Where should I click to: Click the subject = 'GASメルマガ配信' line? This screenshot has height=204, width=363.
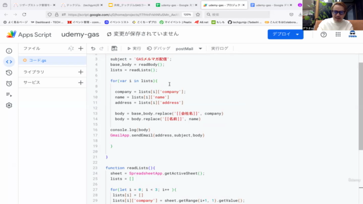[x=141, y=59]
